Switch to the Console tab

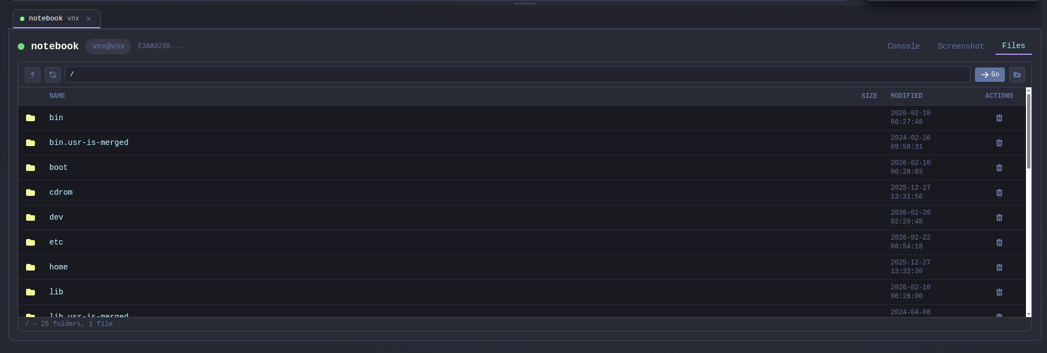pos(903,46)
